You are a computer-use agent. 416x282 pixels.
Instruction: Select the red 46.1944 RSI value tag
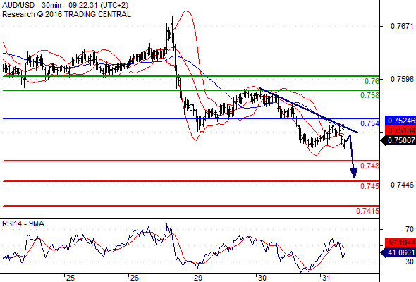[x=400, y=243]
